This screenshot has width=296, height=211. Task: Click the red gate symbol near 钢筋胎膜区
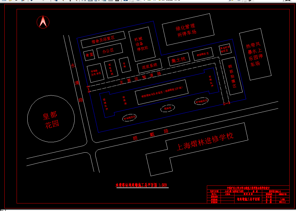227,103
